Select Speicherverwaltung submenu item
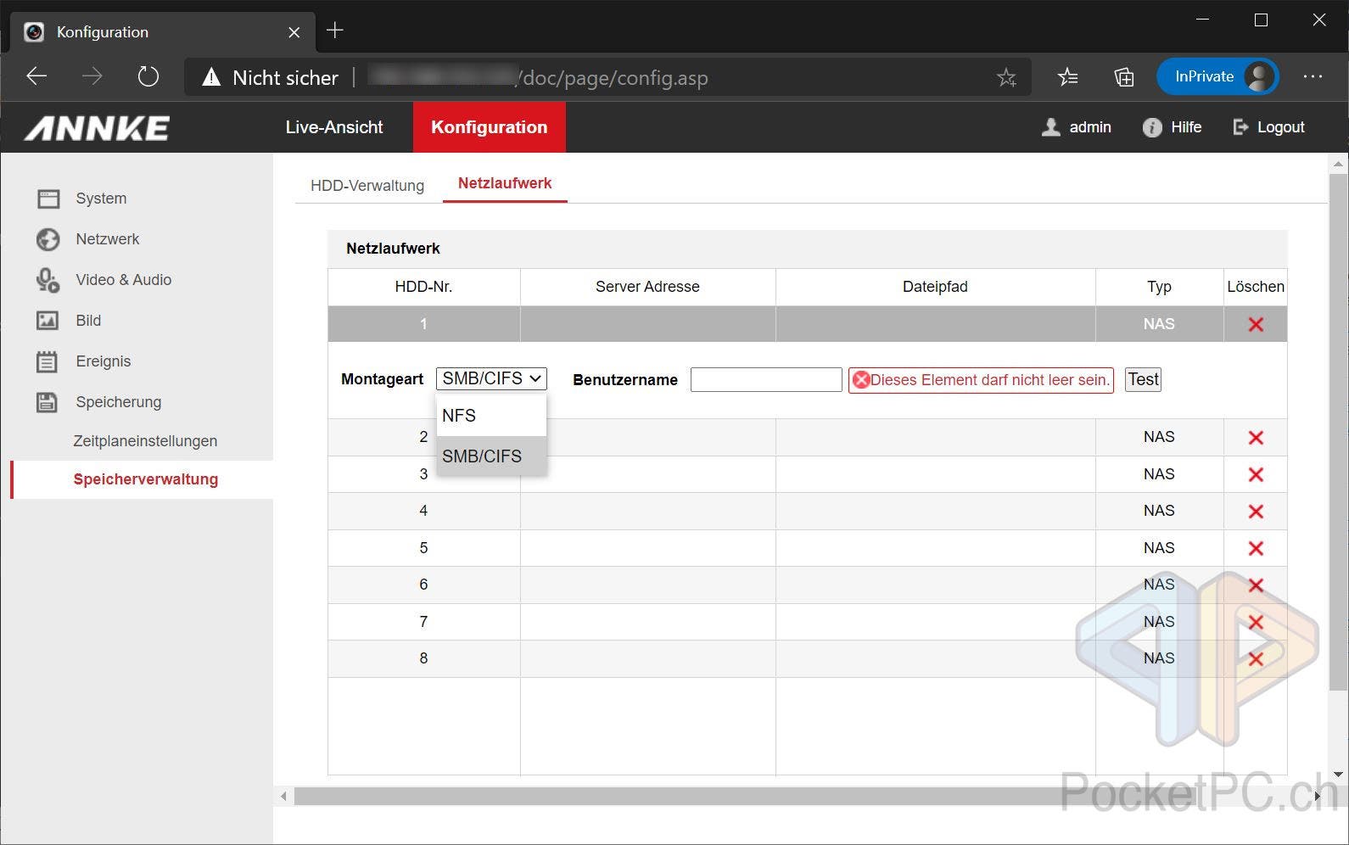The image size is (1349, 845). coord(146,479)
